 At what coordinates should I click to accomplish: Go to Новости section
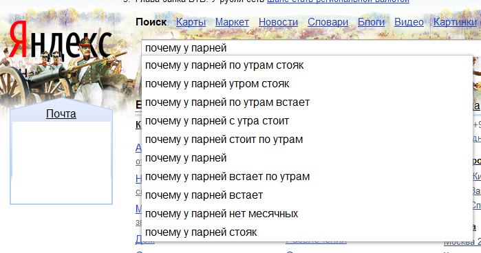(278, 22)
